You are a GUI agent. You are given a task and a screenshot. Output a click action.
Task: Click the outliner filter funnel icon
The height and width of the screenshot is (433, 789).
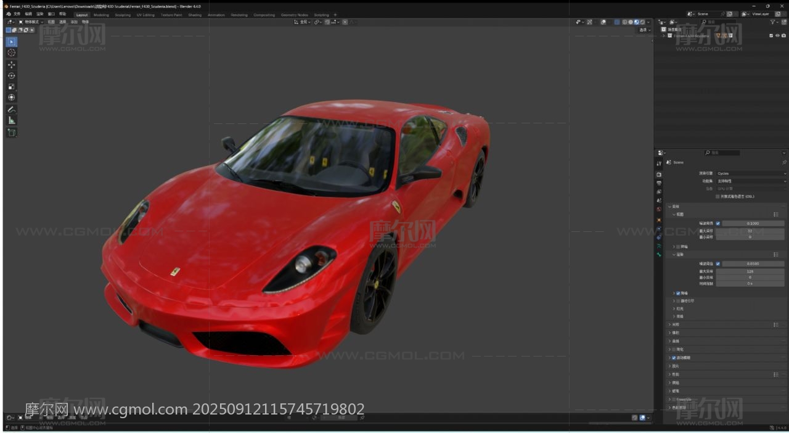[x=774, y=22]
